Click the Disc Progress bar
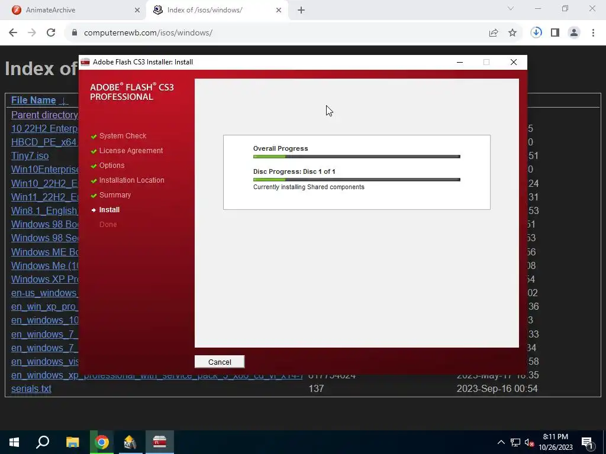This screenshot has width=606, height=454. click(x=356, y=180)
